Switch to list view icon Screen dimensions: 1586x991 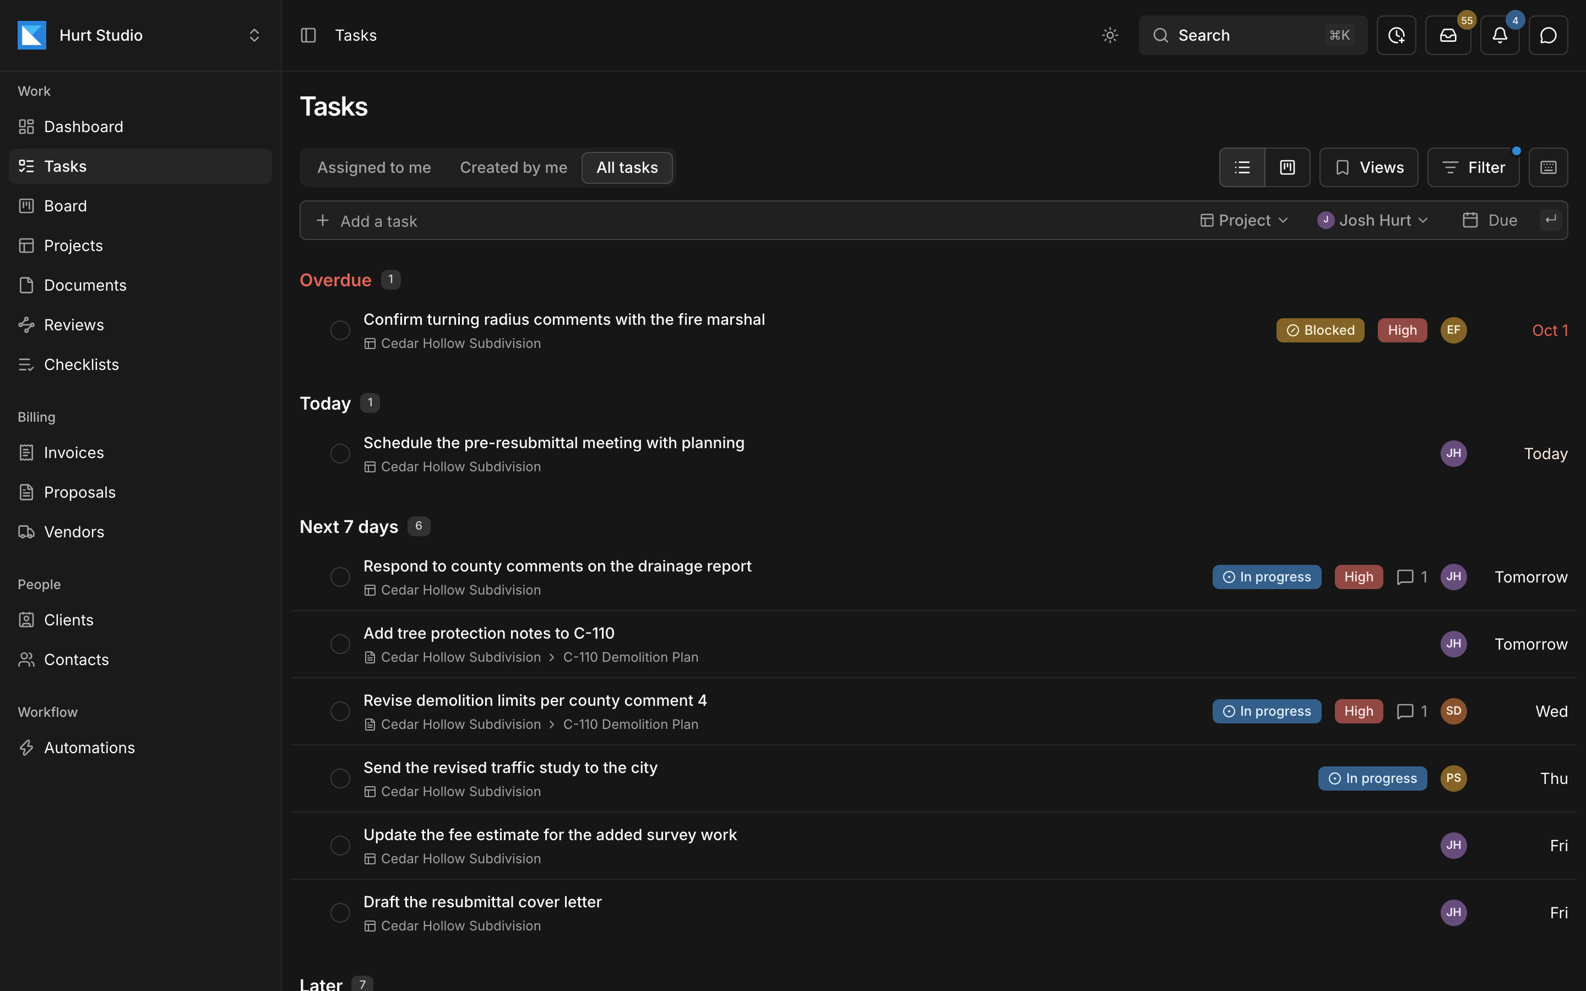pyautogui.click(x=1242, y=168)
